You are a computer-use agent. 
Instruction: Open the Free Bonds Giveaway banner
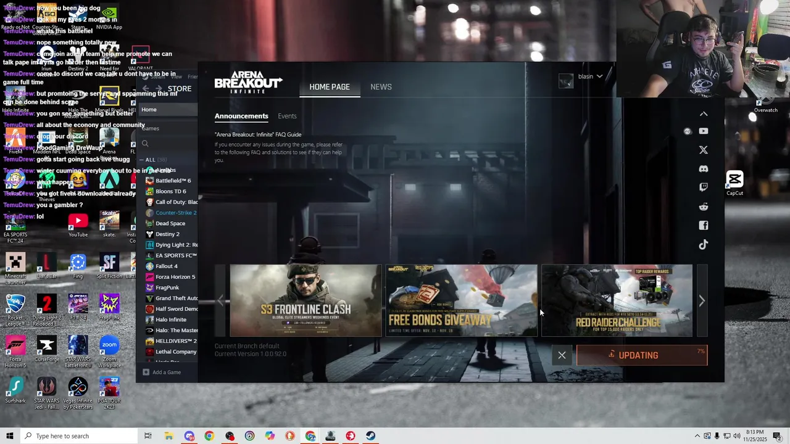(461, 300)
